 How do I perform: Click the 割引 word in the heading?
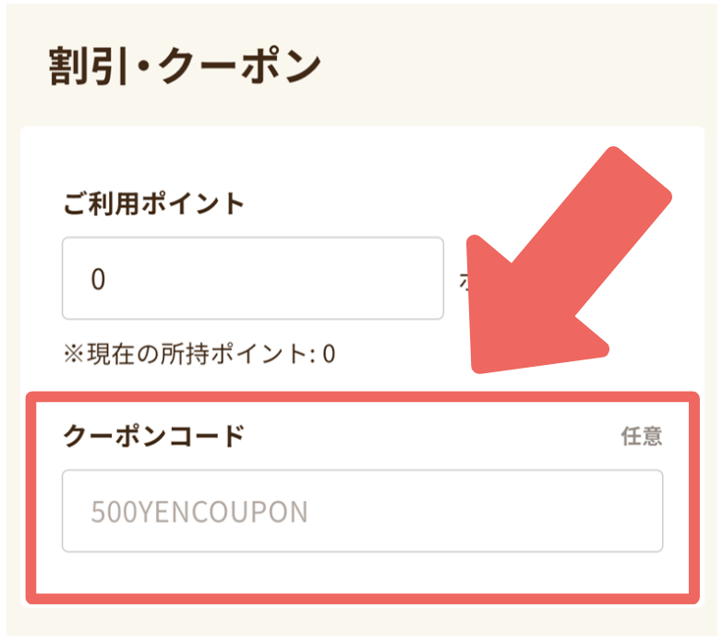tap(80, 67)
